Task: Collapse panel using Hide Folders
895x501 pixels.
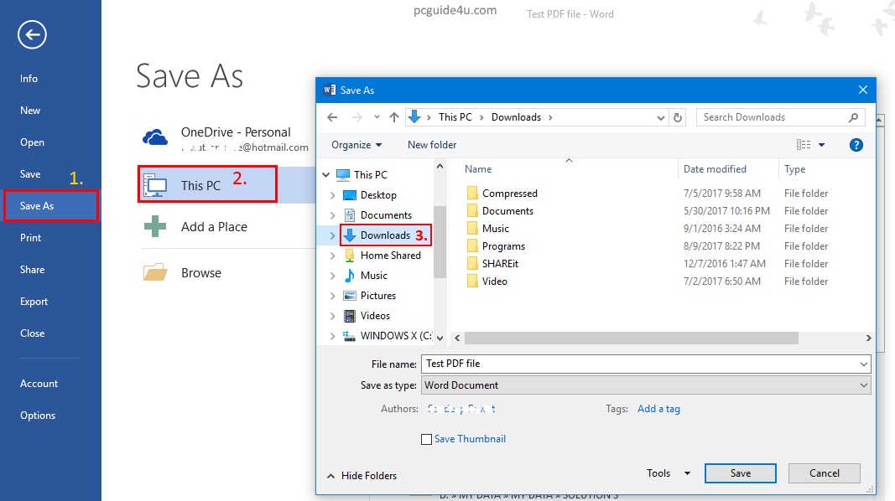Action: click(362, 476)
